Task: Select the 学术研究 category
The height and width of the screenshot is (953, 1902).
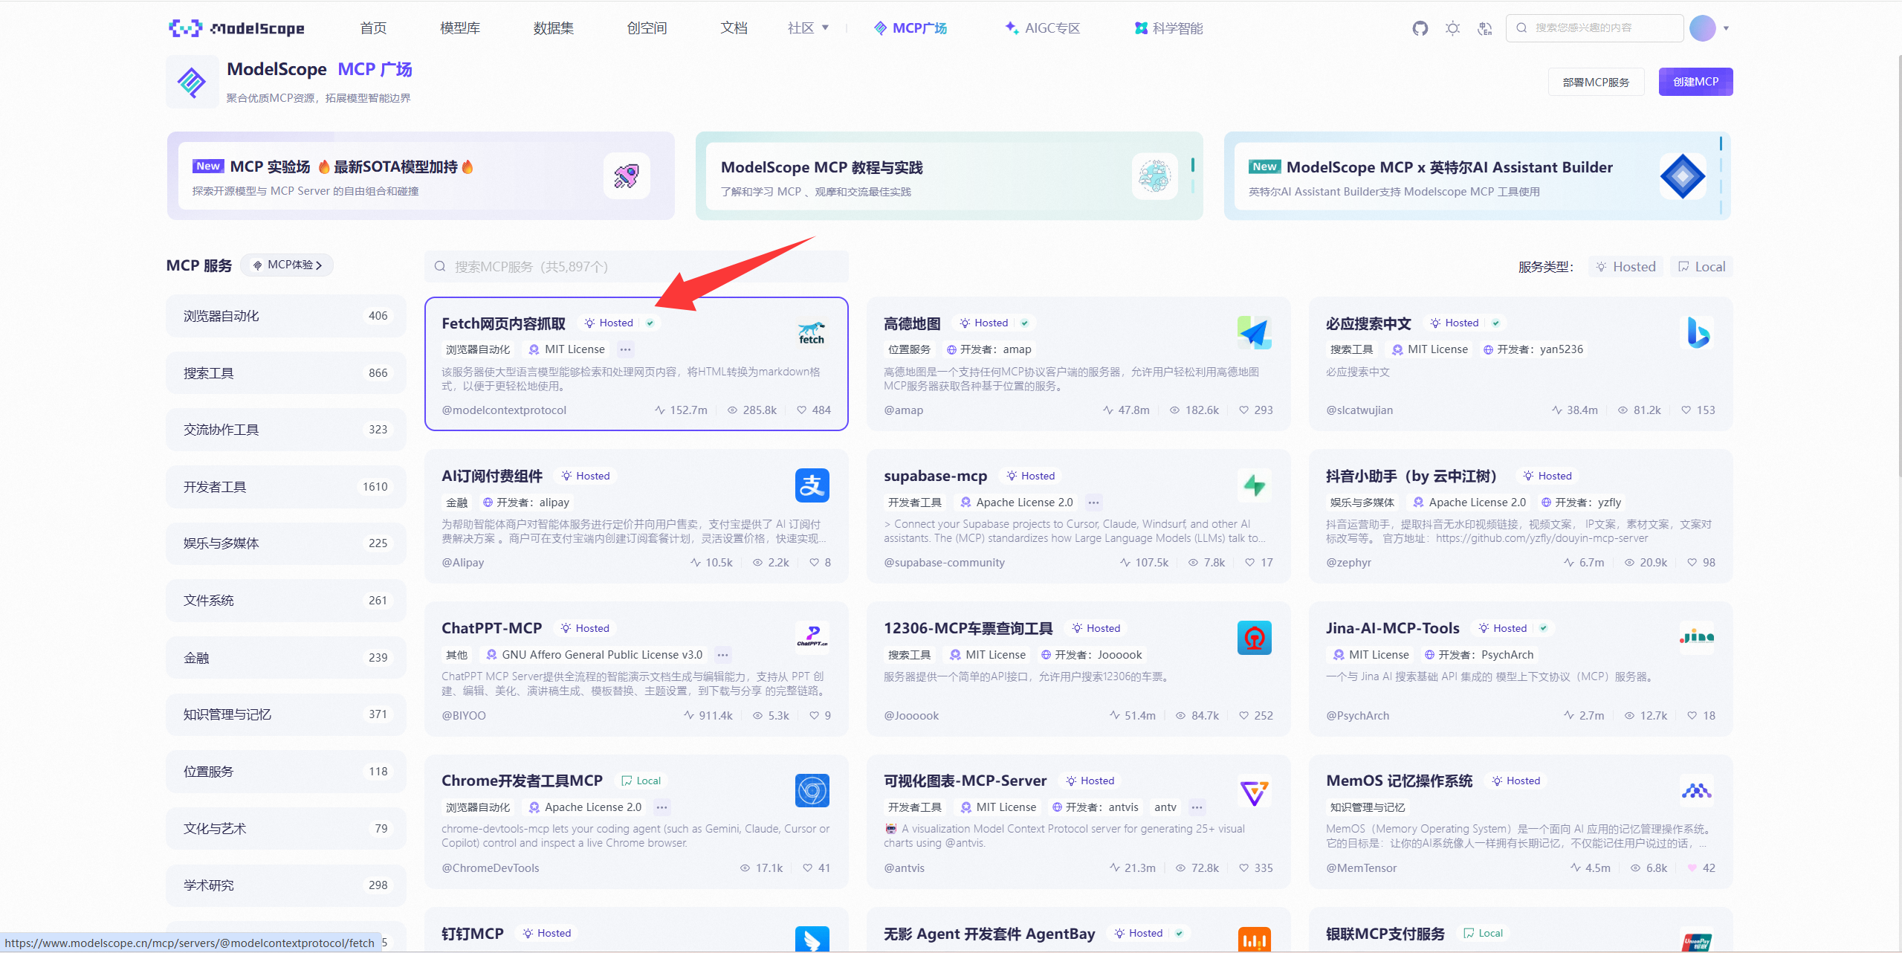Action: (x=286, y=885)
